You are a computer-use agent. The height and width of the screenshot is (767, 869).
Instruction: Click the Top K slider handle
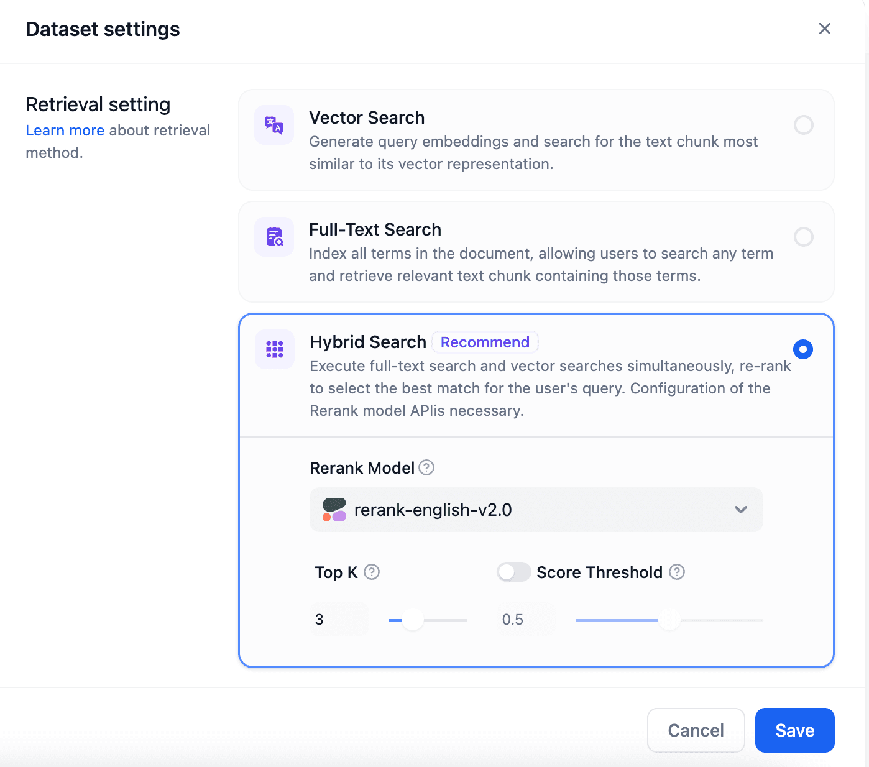pos(412,620)
